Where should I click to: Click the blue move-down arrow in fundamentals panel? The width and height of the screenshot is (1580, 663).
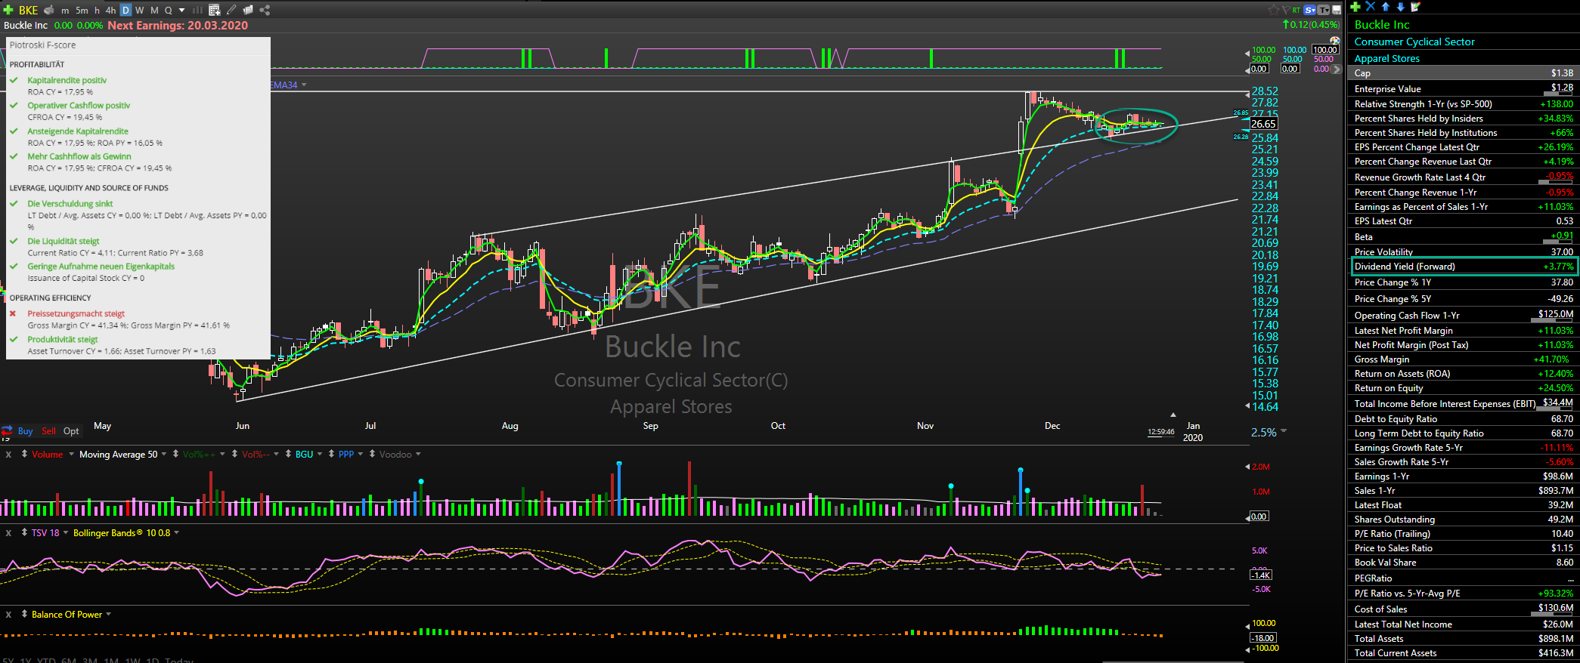pyautogui.click(x=1400, y=7)
